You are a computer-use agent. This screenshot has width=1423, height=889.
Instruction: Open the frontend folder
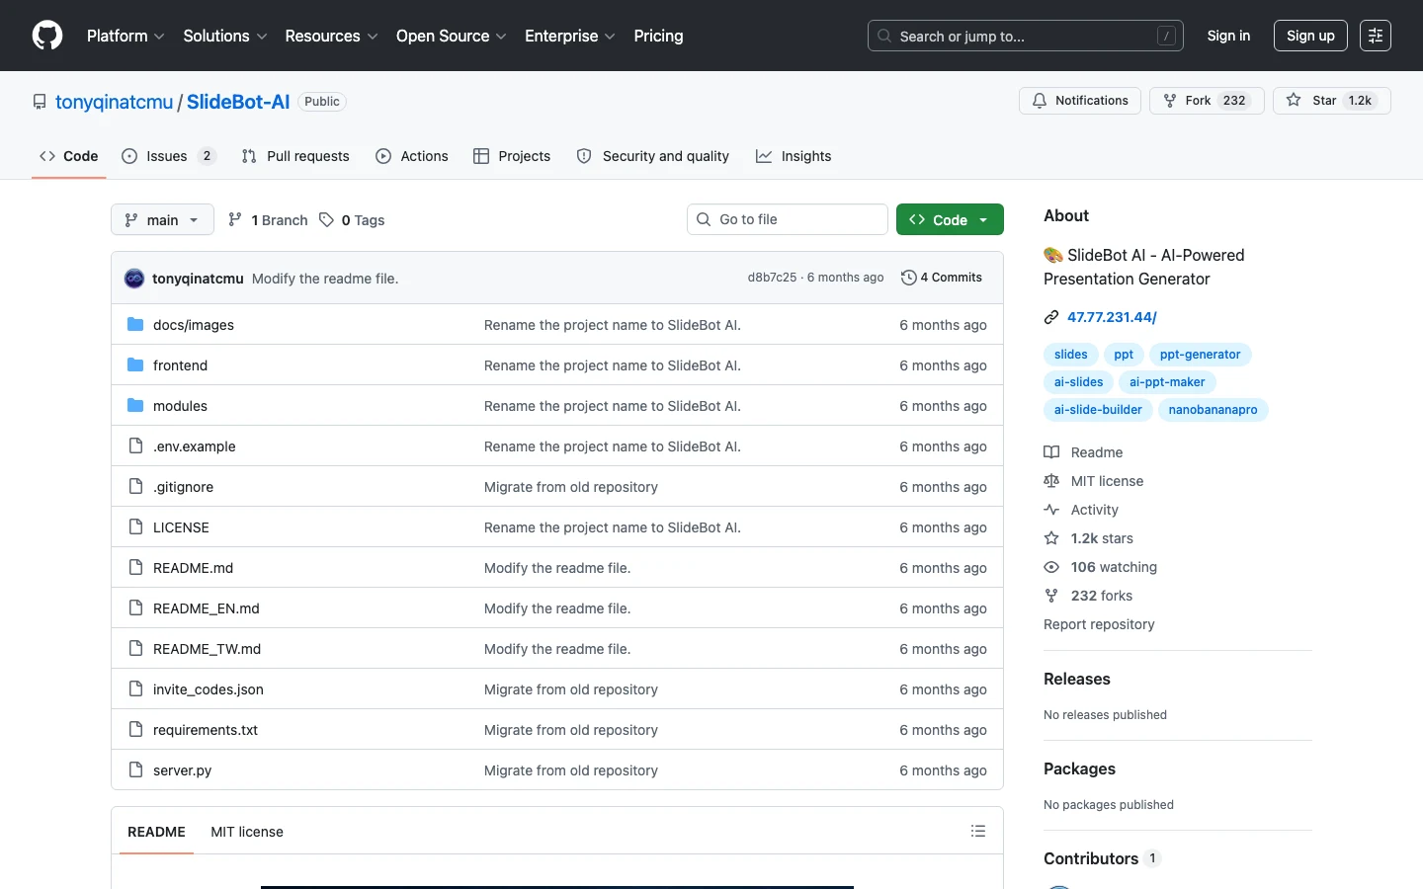(180, 365)
